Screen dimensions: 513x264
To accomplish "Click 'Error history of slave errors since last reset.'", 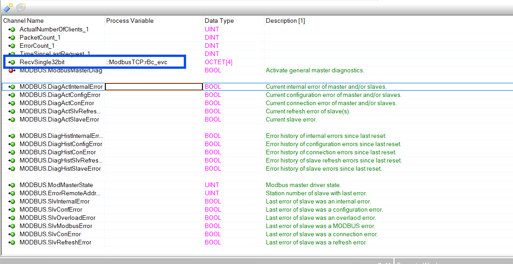I will (x=324, y=168).
